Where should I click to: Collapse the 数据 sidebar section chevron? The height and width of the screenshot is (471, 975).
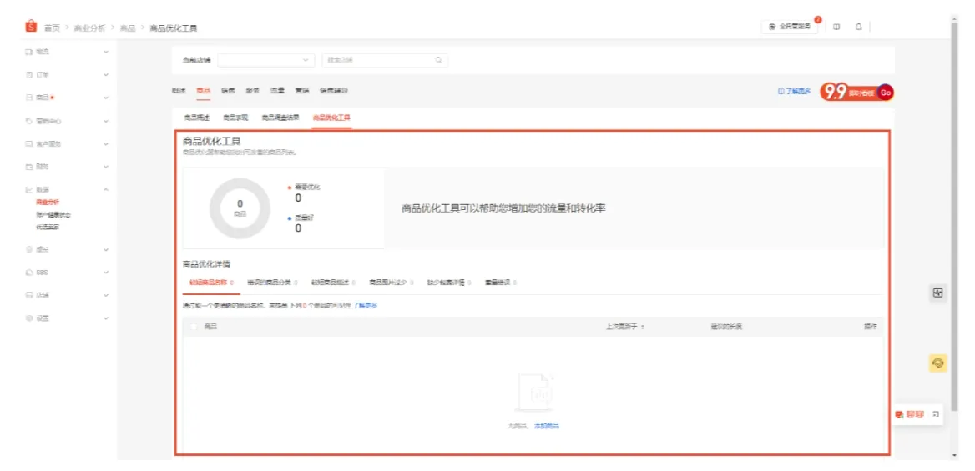[x=106, y=189]
